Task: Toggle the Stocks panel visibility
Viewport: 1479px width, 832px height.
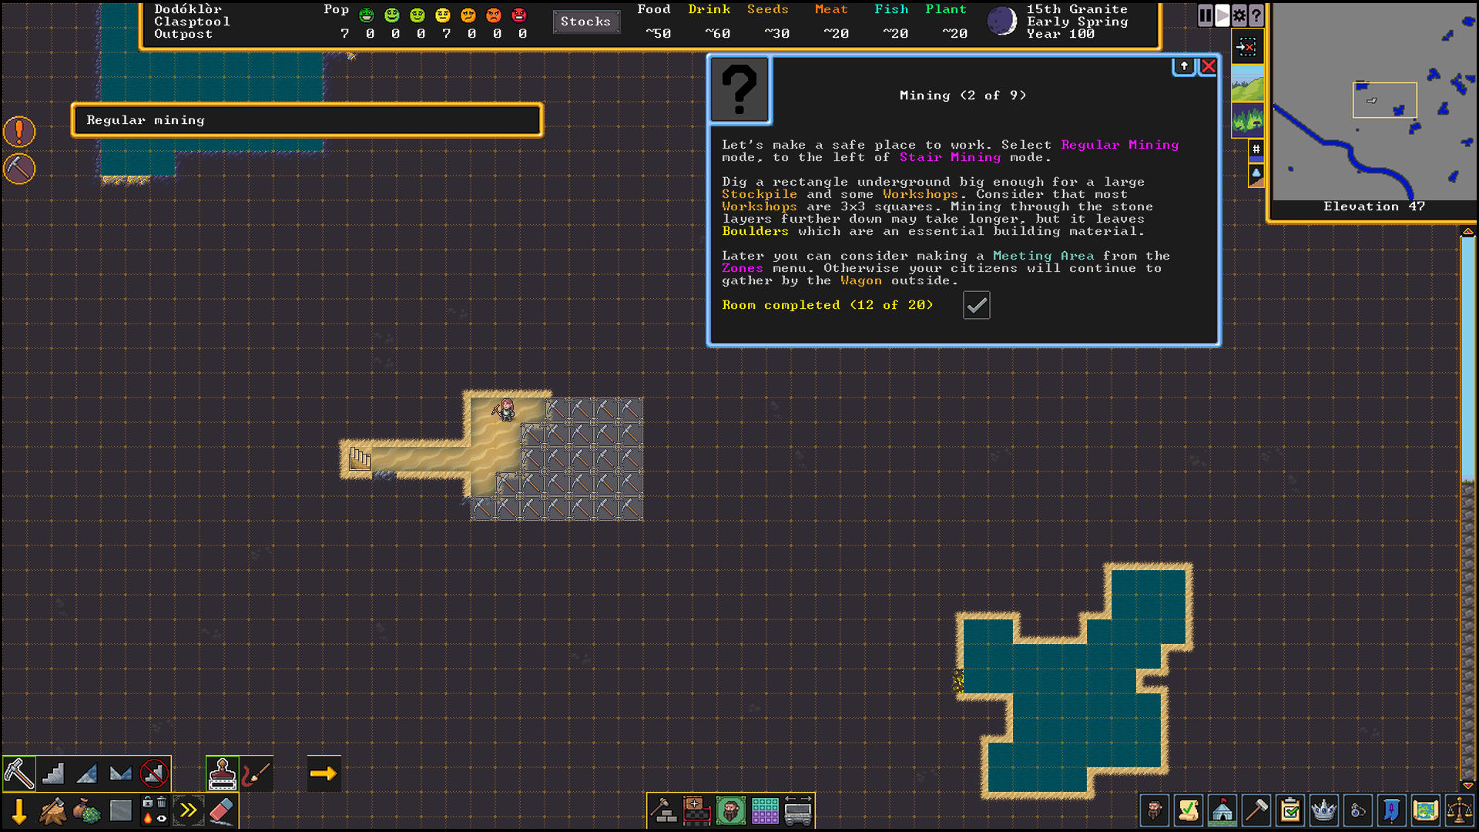Action: click(586, 20)
